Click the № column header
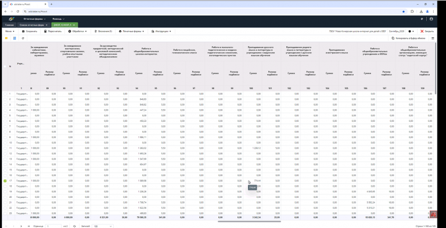 [x=10, y=67]
